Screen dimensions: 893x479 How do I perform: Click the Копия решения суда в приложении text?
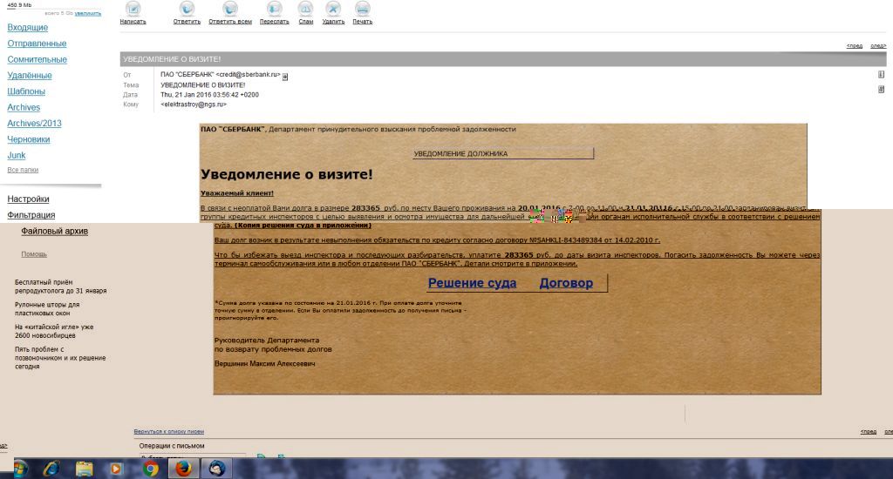point(303,226)
